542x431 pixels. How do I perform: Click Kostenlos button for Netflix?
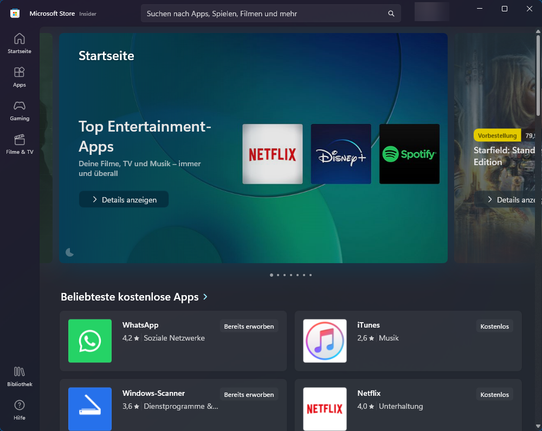click(x=494, y=394)
